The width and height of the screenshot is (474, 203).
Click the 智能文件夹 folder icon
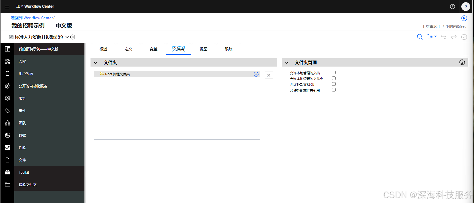pyautogui.click(x=7, y=185)
